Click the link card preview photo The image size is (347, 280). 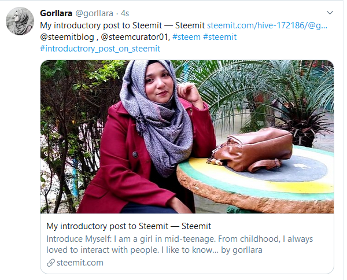pyautogui.click(x=187, y=137)
